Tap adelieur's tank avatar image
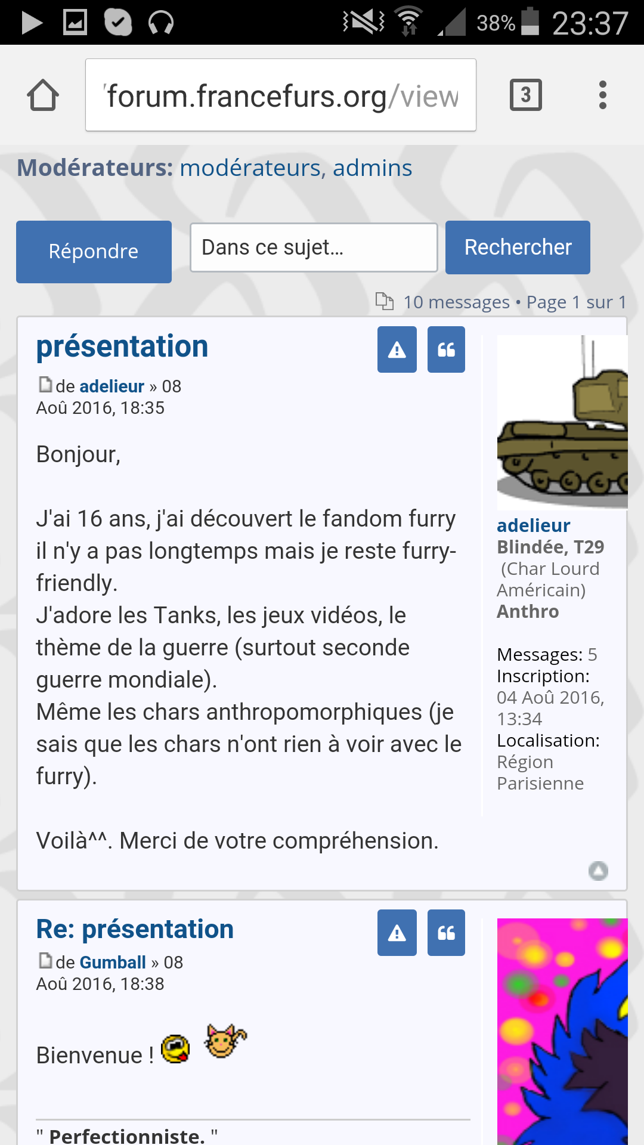 point(562,422)
